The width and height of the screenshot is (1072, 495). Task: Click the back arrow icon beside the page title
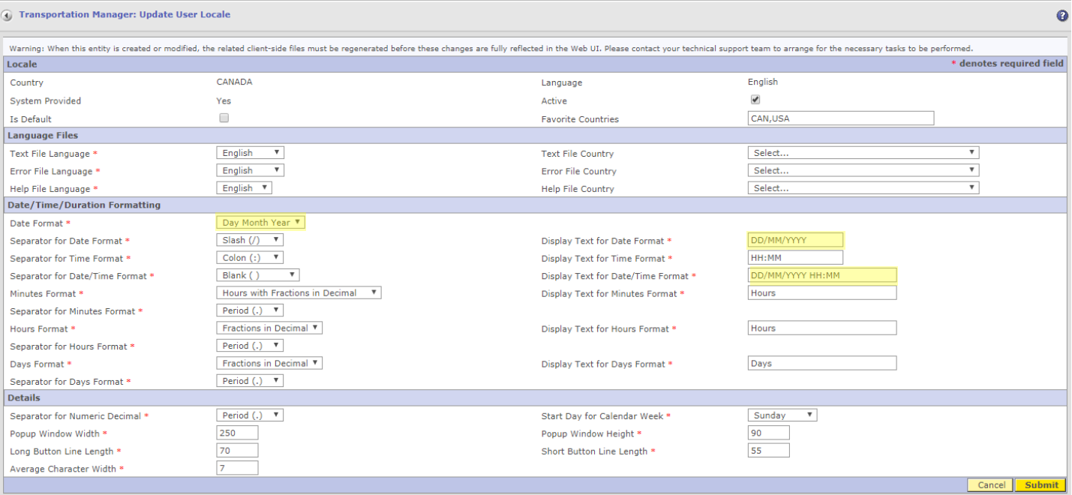click(8, 15)
